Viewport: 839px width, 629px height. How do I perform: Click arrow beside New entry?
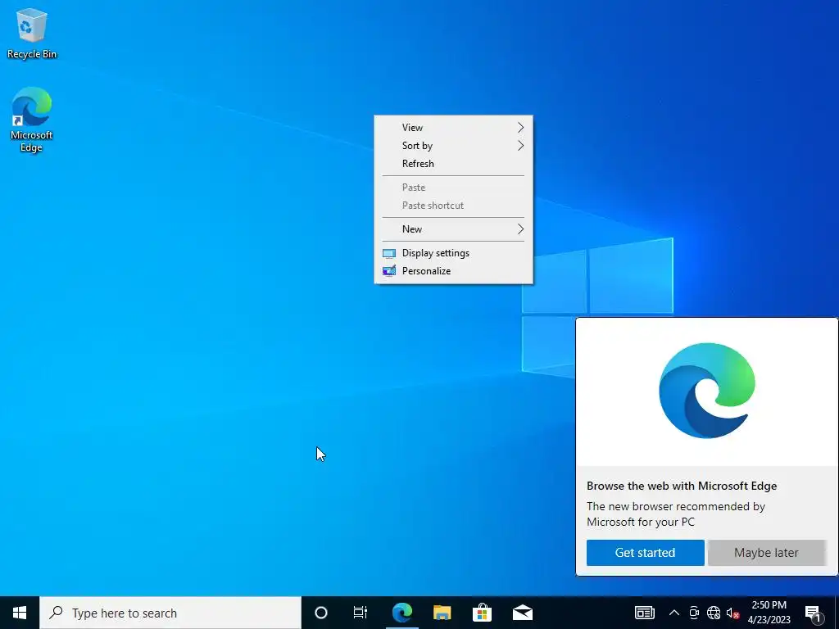point(520,229)
